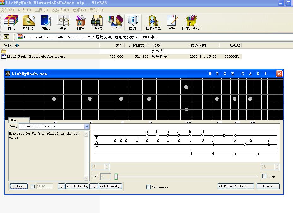Sort by the 修改时间 (Modified) column header
This screenshot has height=213, width=293.
[x=204, y=45]
